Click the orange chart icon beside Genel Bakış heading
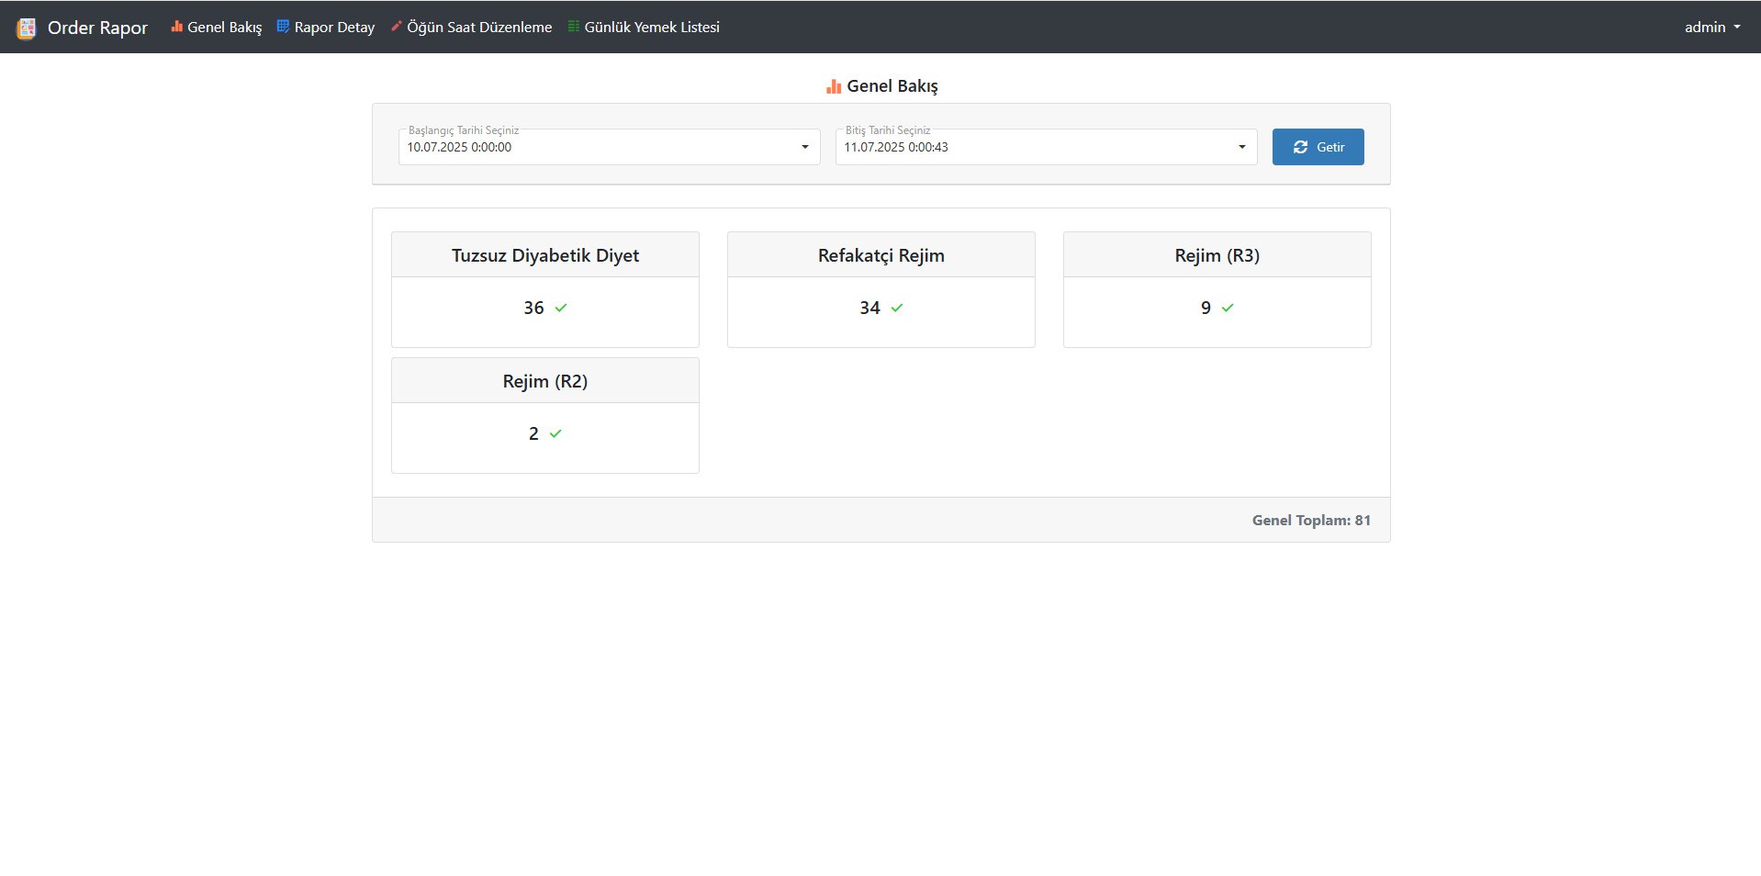 click(x=833, y=86)
